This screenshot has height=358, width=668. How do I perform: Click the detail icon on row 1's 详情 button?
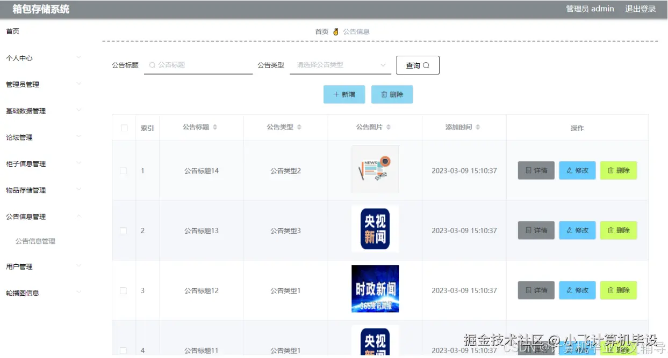point(528,170)
